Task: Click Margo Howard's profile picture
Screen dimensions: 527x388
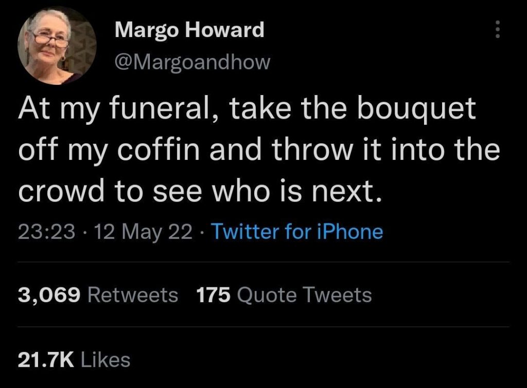Action: 58,47
